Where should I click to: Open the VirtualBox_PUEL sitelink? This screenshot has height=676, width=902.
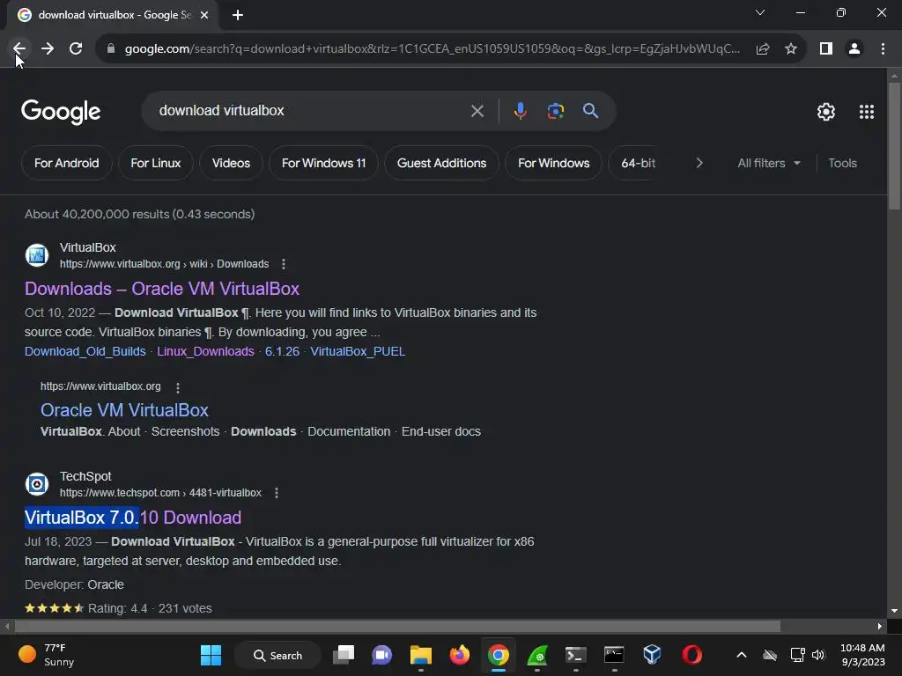[x=358, y=351]
